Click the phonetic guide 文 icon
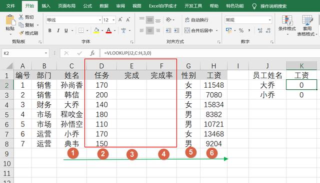The width and height of the screenshot is (320, 183). tap(123, 30)
